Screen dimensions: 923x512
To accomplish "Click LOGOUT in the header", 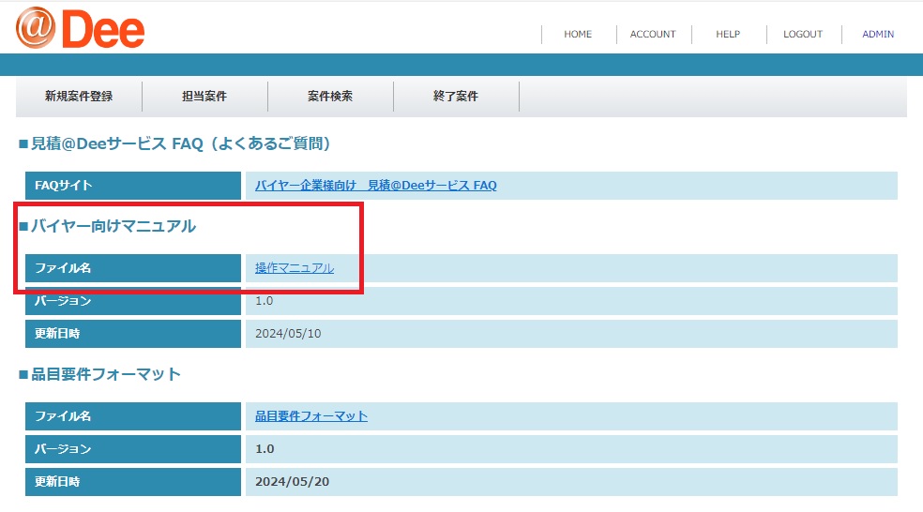I will pyautogui.click(x=802, y=34).
